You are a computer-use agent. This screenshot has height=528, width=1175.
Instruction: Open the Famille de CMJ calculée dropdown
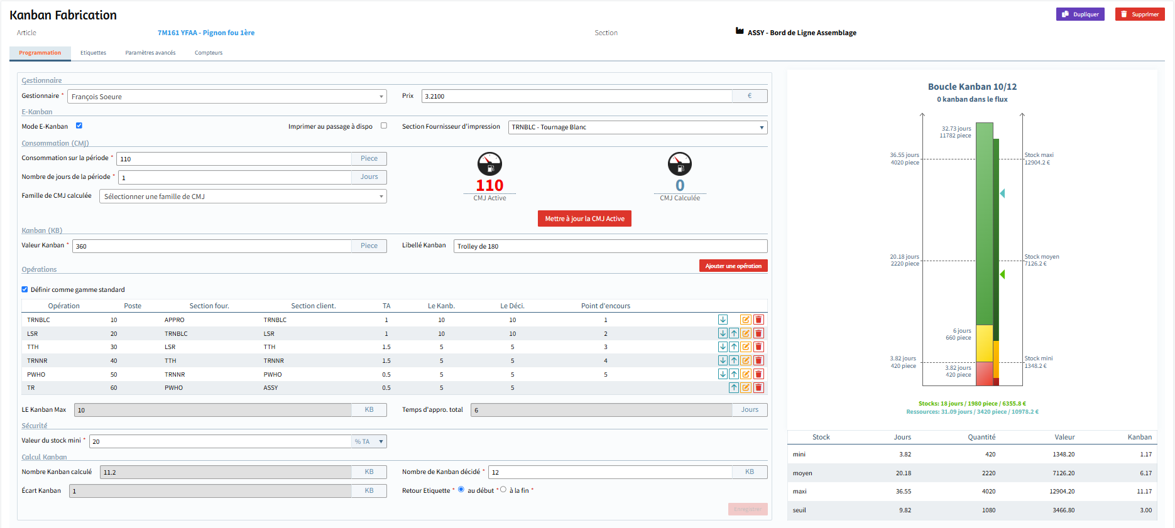tap(243, 197)
